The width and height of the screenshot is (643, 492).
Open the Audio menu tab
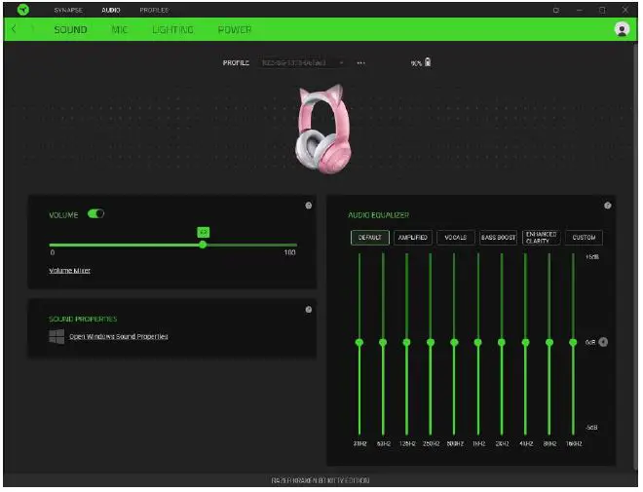click(111, 10)
